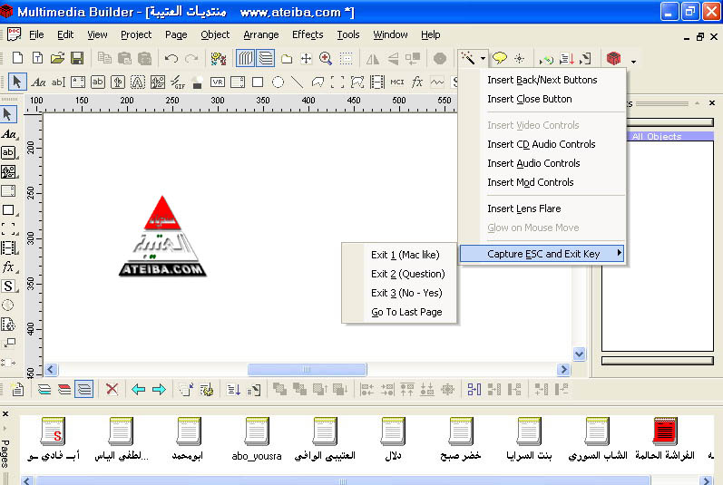Select the Aa text tool in the top object toolbar
Viewport: 723px width, 485px height.
[38, 82]
